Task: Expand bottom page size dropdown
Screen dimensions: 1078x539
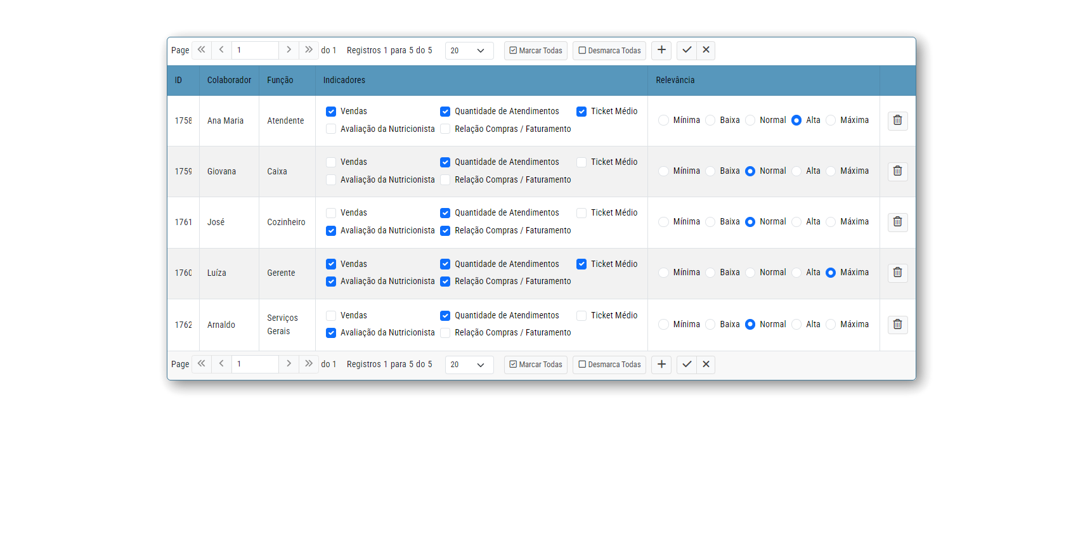Action: [469, 365]
